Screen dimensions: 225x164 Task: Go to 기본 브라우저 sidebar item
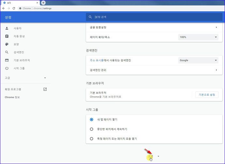click(22, 60)
